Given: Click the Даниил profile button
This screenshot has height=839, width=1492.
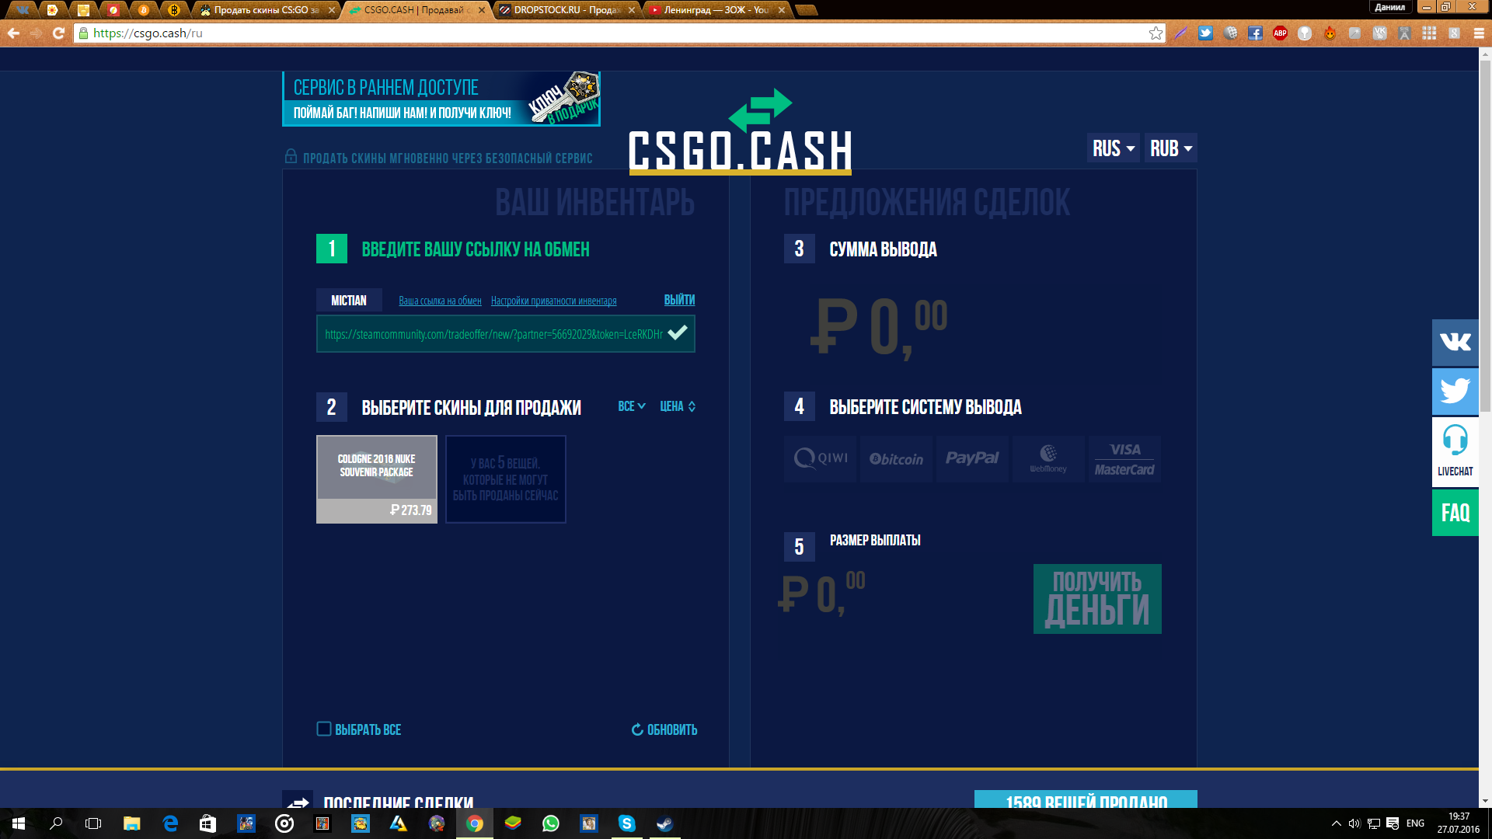Looking at the screenshot, I should [1390, 7].
